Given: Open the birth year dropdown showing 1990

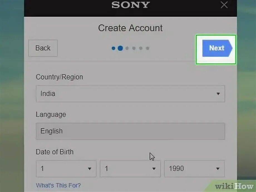Looking at the screenshot, I should point(194,169).
